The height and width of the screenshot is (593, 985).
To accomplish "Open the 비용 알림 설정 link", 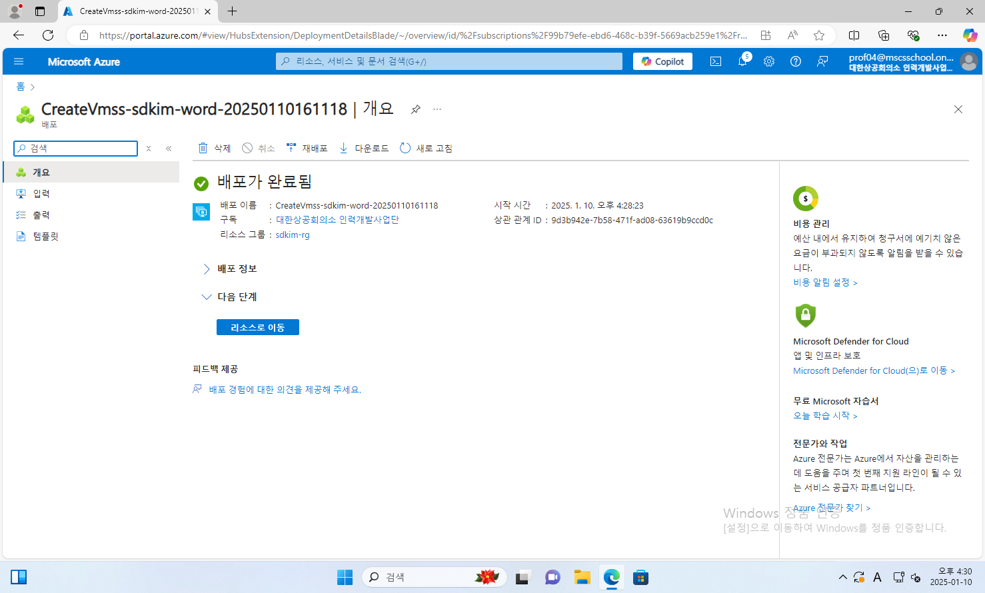I will point(825,283).
